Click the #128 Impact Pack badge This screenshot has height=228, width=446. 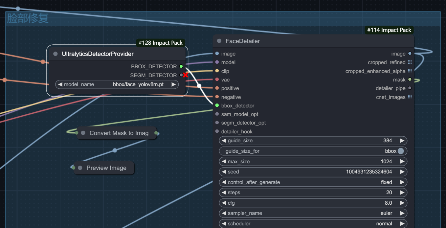click(x=161, y=43)
